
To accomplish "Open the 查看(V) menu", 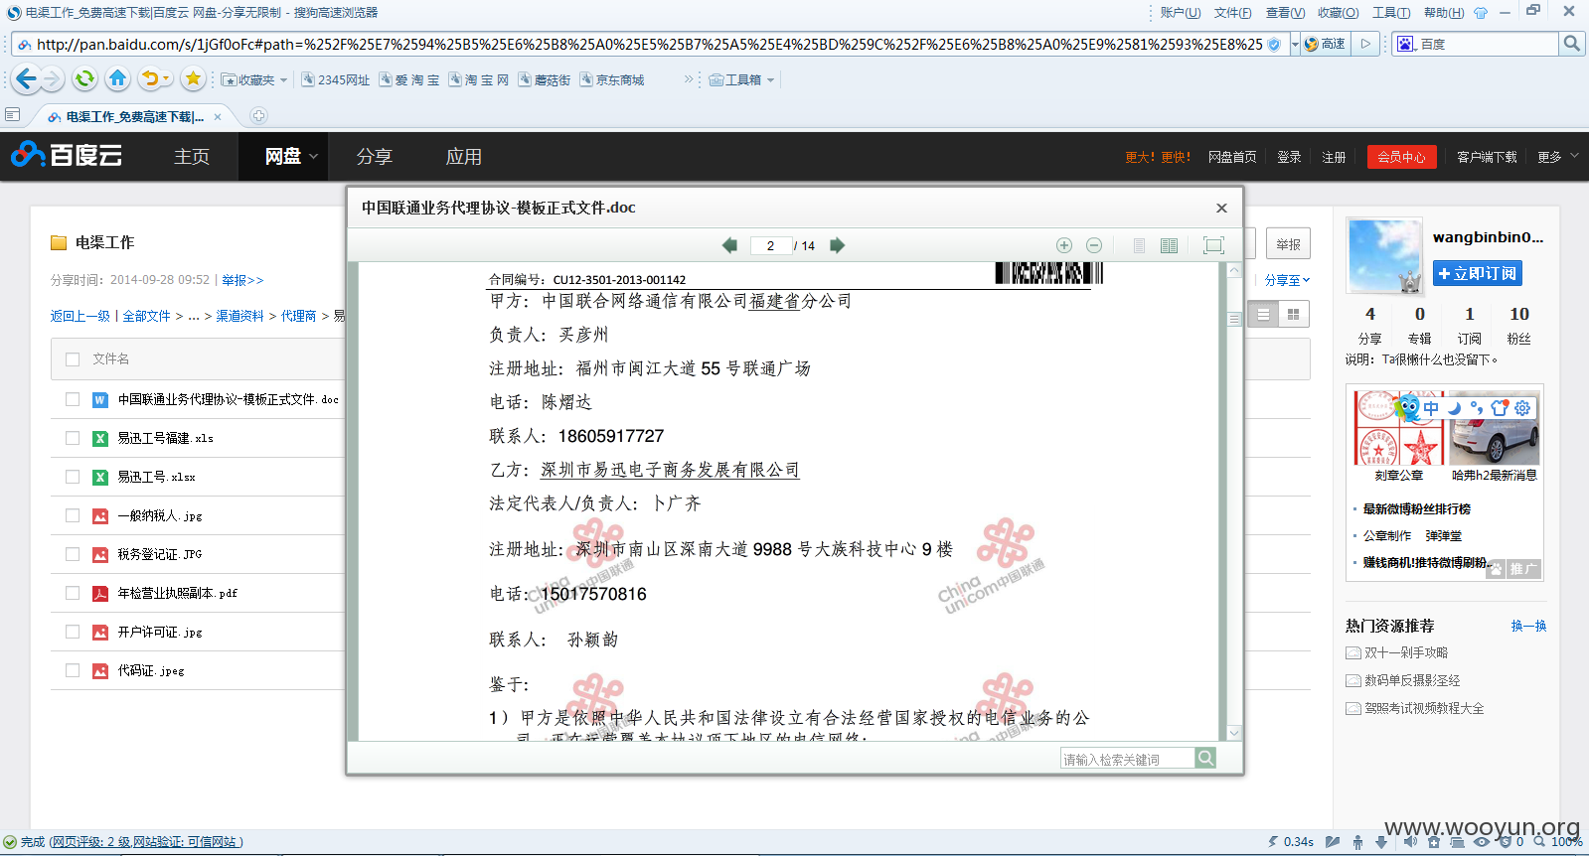I will click(1285, 13).
